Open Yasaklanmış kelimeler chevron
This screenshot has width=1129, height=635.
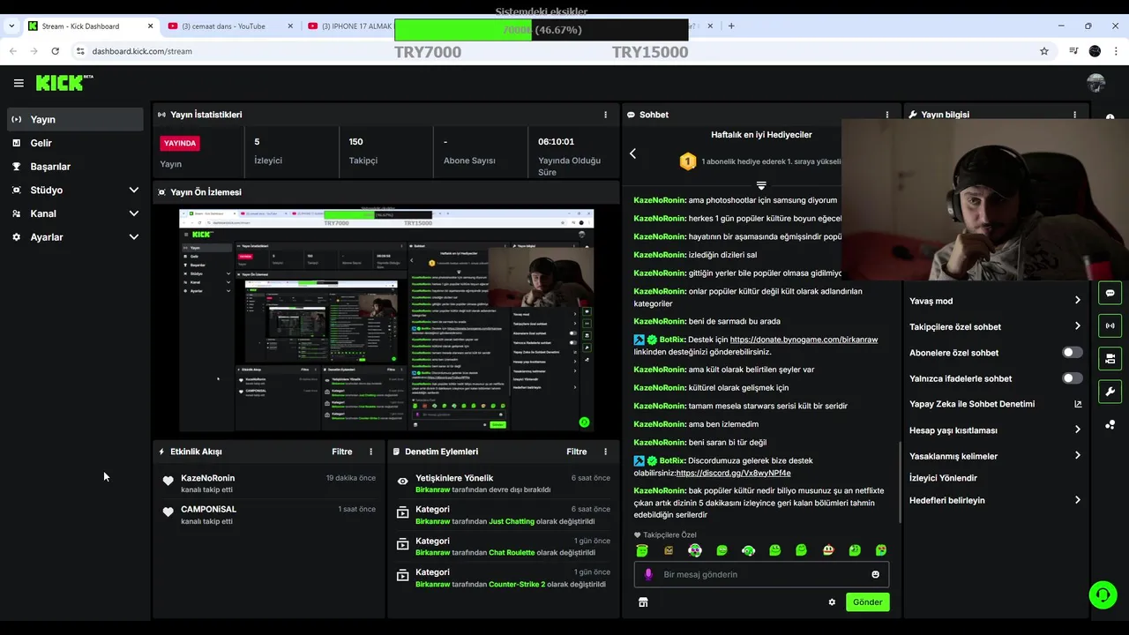(1077, 456)
